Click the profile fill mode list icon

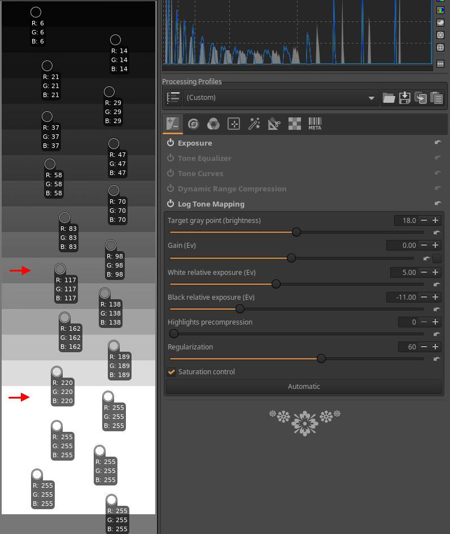[x=173, y=98]
